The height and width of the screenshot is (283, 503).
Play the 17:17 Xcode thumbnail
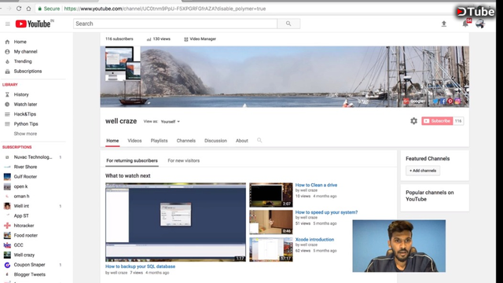(271, 250)
